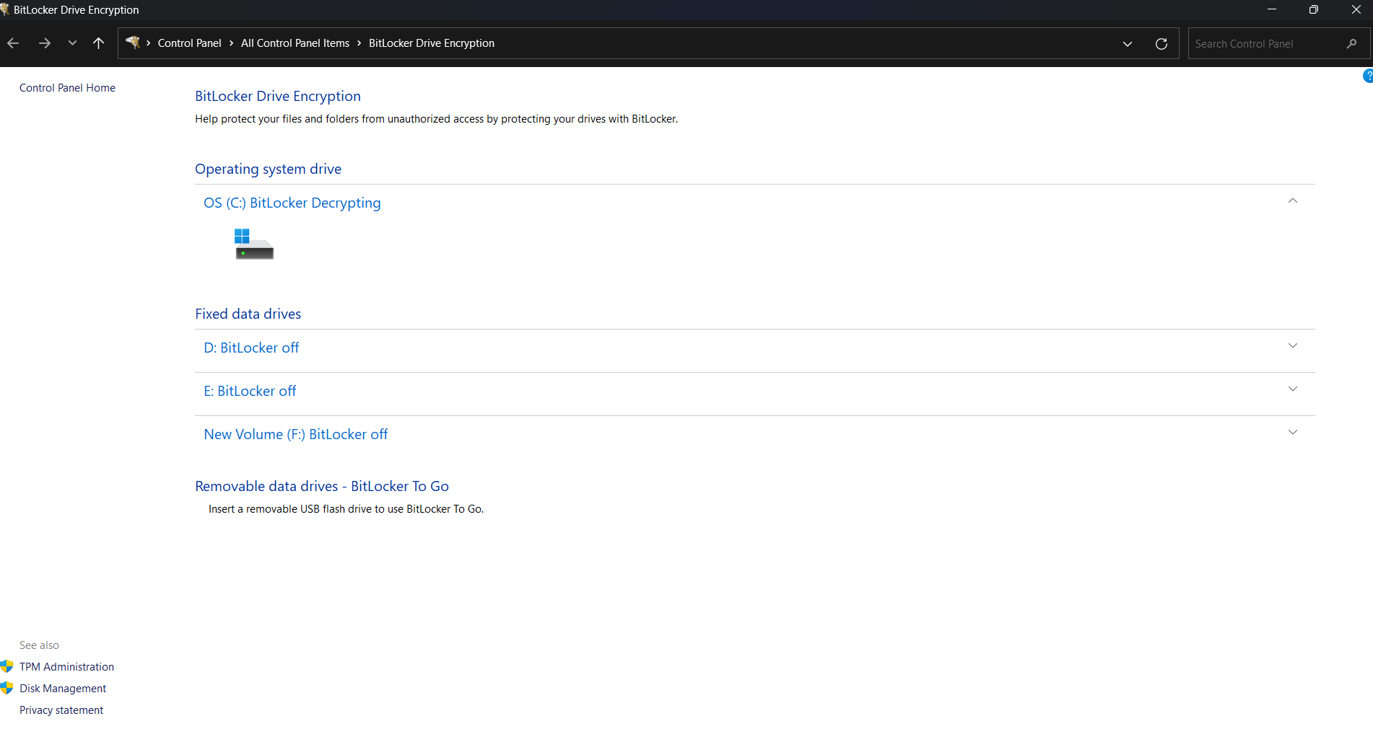Open Disk Management
Viewport: 1373px width, 729px height.
[63, 689]
